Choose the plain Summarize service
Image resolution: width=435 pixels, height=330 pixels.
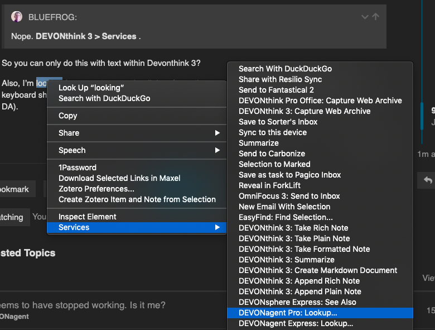pos(320,143)
